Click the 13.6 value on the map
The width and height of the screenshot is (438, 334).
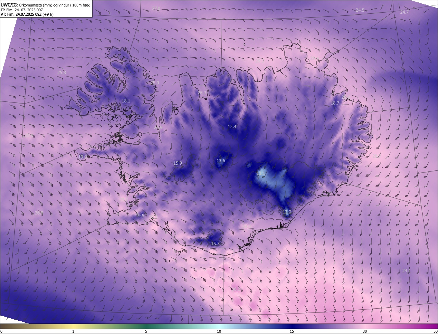point(221,161)
